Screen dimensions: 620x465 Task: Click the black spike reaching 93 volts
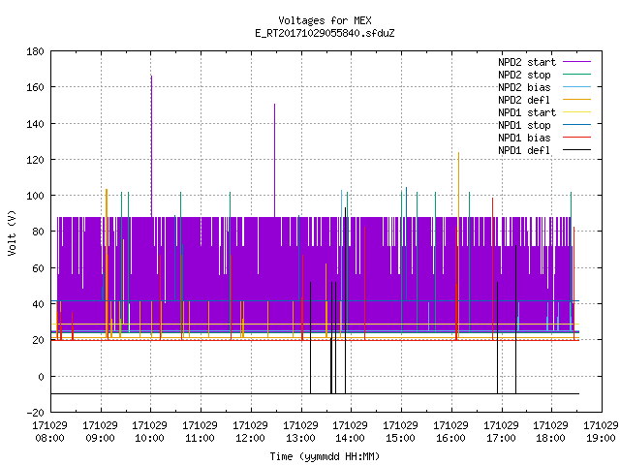345,300
